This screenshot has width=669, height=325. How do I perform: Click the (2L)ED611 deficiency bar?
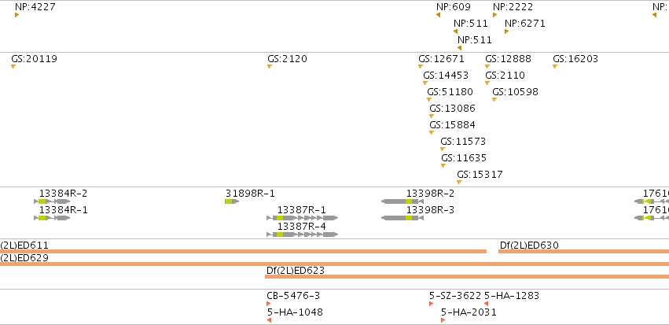coord(243,252)
